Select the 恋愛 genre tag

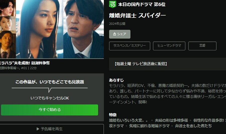point(202,46)
